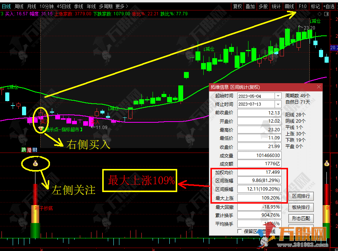Click the blue 财 tag icon
Image resolution: width=338 pixels, height=251 pixels.
coord(35,150)
